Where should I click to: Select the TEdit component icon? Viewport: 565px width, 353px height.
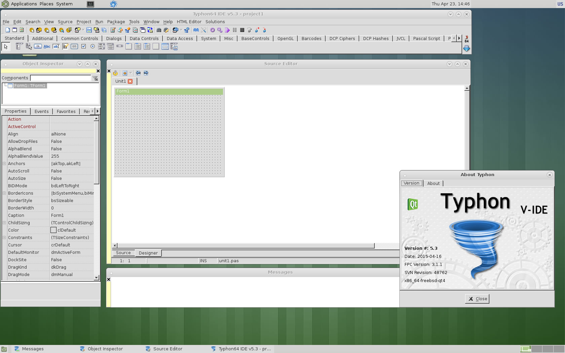point(56,46)
